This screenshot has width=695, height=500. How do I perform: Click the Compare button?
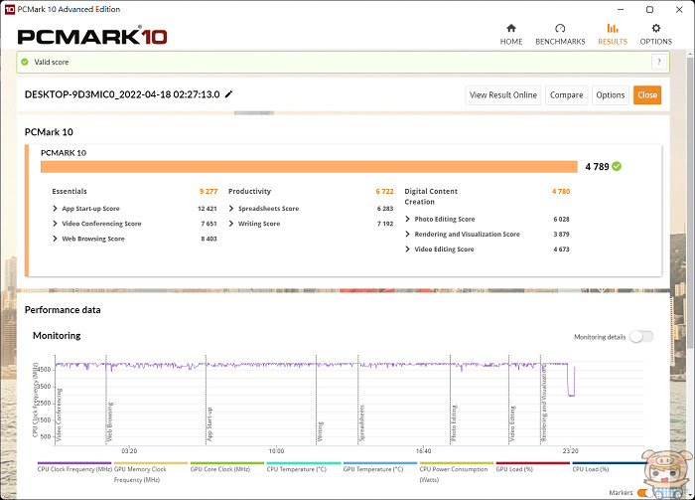(x=567, y=95)
